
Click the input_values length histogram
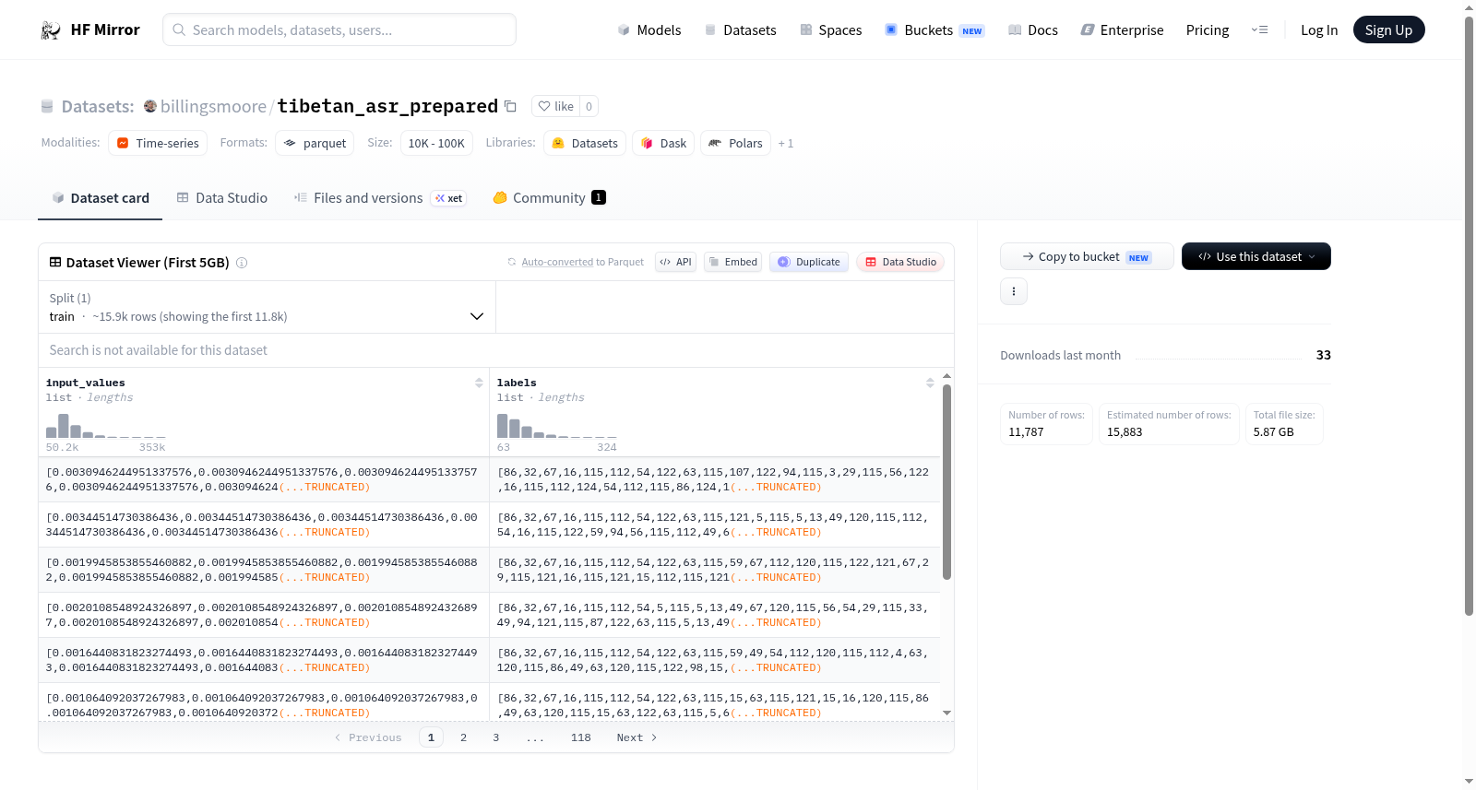tap(106, 426)
